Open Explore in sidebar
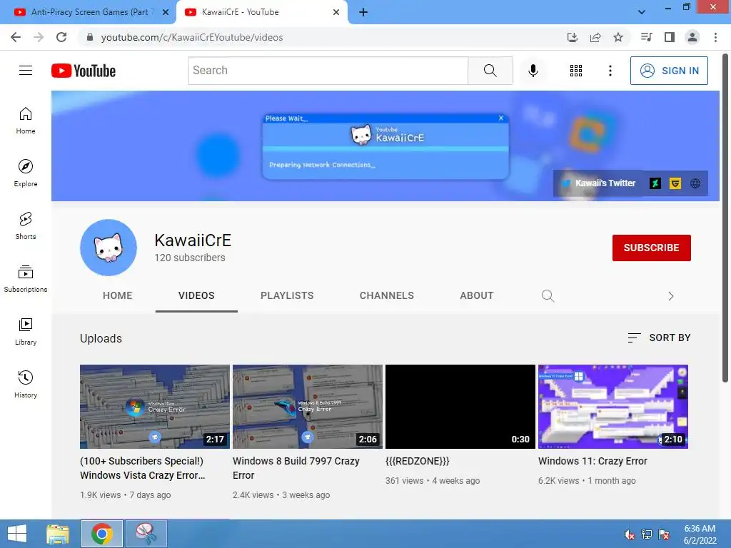 26,173
